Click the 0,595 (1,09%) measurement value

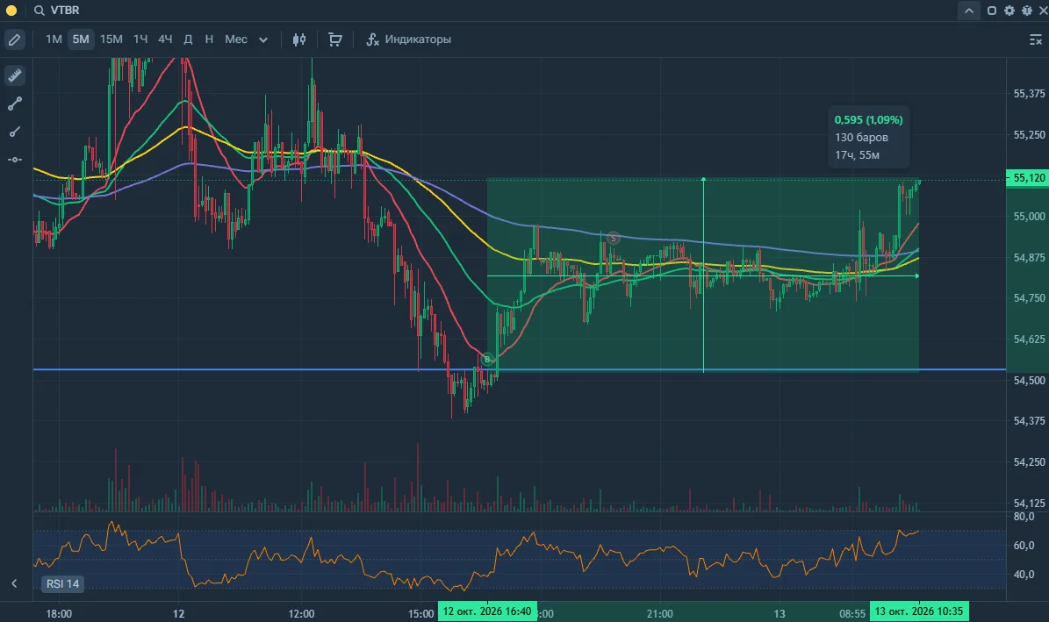[x=868, y=119]
